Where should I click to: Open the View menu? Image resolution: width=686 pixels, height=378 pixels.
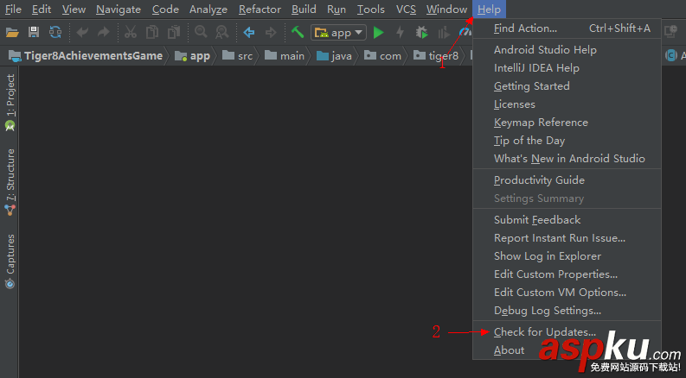coord(74,9)
